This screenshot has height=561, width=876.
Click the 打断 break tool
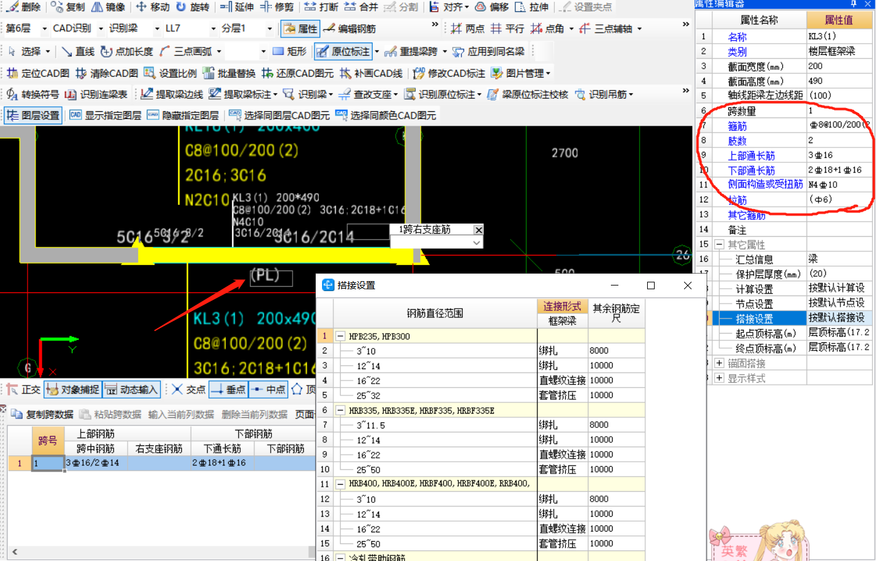click(321, 7)
